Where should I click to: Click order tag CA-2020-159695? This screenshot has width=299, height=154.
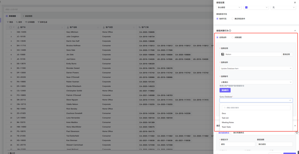(x=147, y=32)
